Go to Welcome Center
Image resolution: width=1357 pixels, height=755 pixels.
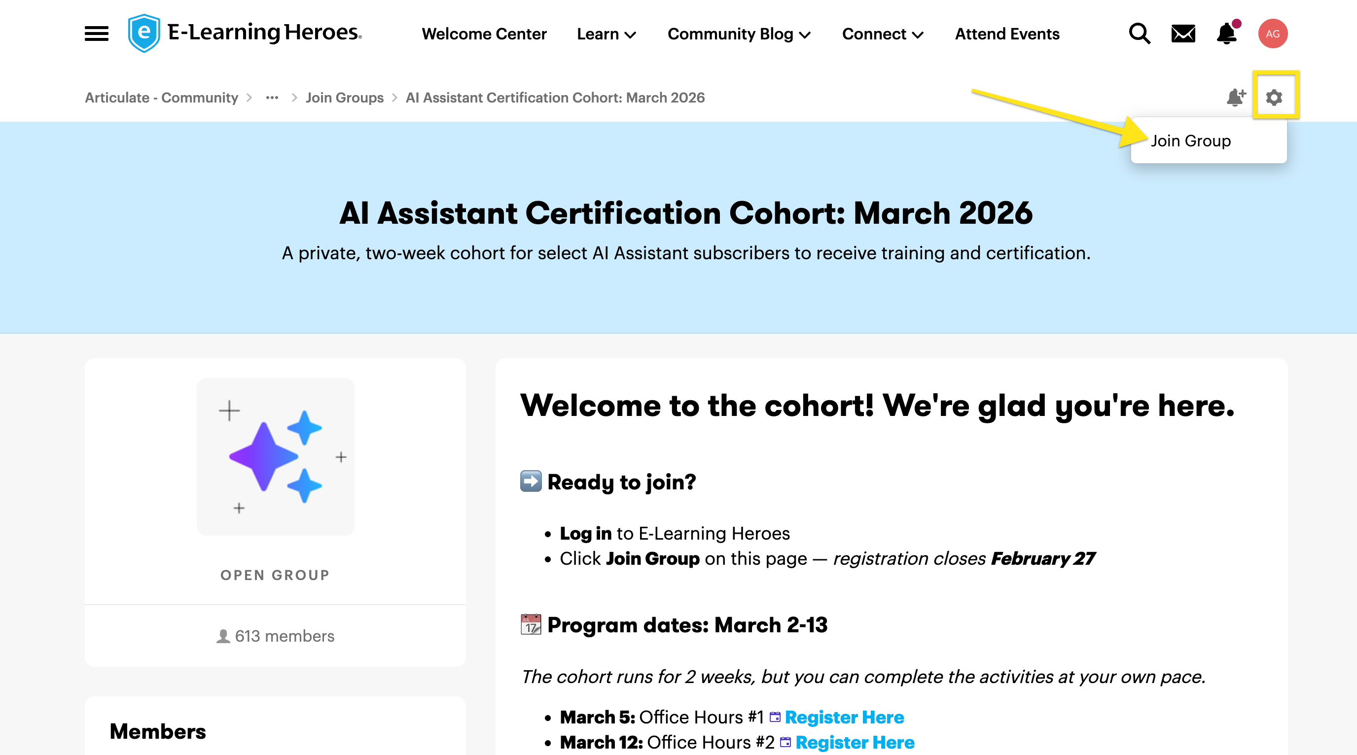[484, 34]
